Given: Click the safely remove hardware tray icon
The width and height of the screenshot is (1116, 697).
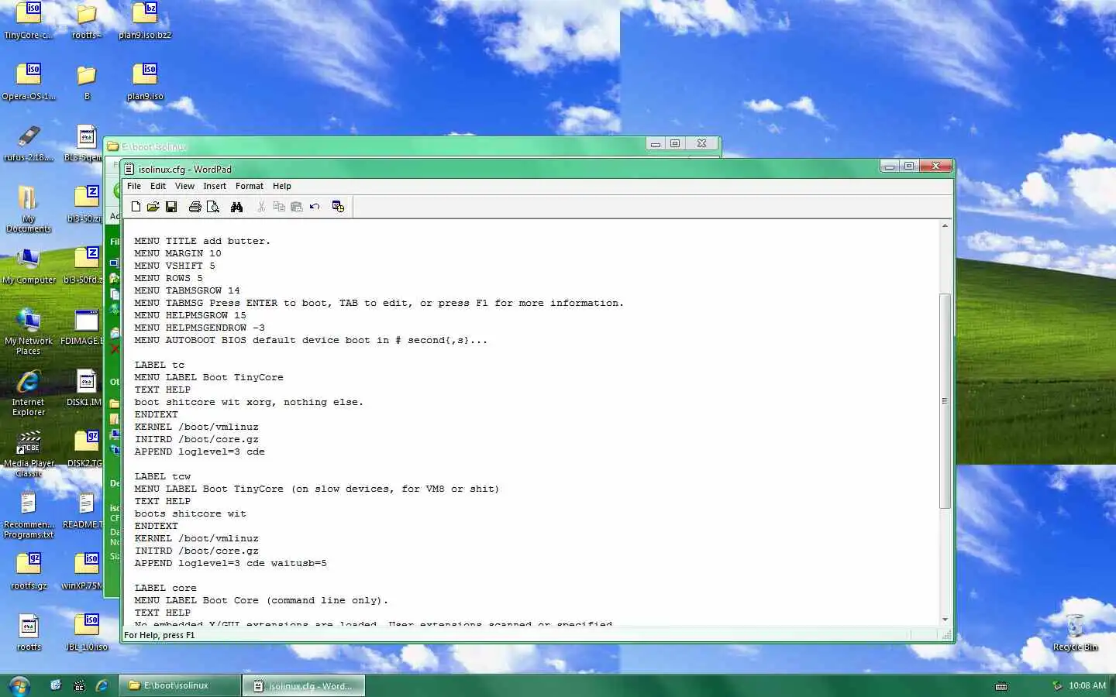Looking at the screenshot, I should [1057, 685].
